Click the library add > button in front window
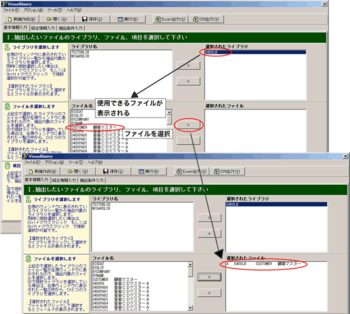The height and width of the screenshot is (314, 350). click(209, 218)
